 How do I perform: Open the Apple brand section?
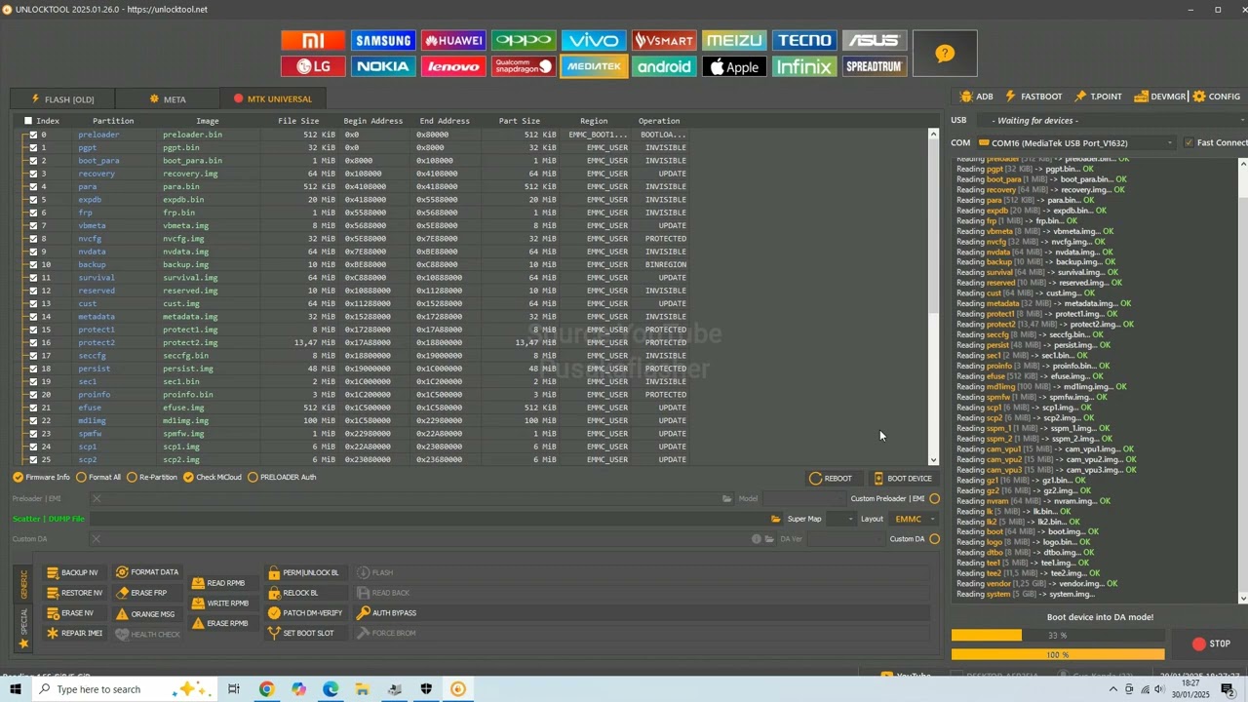click(734, 66)
